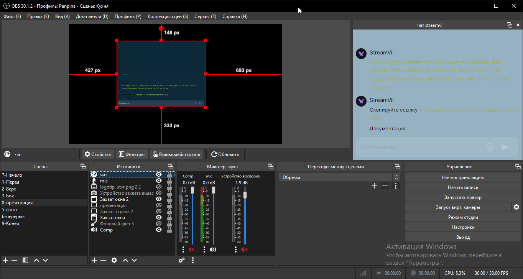Float the Сцены dock panel

pyautogui.click(x=83, y=166)
